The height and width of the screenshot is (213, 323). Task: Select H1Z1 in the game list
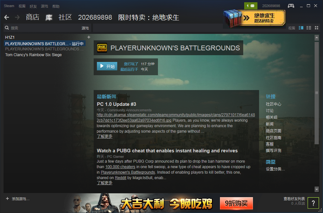pos(10,37)
